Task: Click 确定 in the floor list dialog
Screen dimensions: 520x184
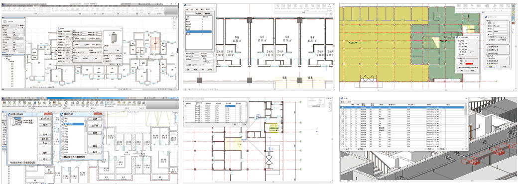Action: (95, 146)
